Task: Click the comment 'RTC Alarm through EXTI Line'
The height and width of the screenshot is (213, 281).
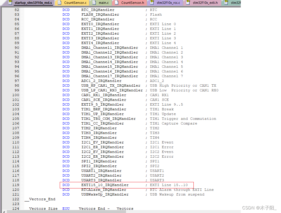Action: pyautogui.click(x=182, y=190)
